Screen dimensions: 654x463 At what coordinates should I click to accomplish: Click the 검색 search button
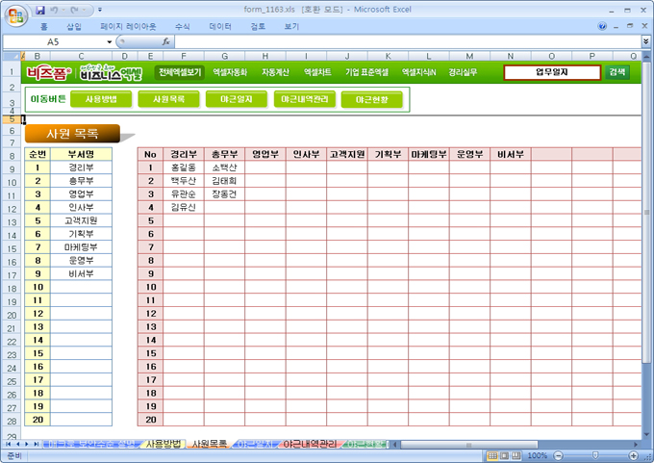coord(616,71)
